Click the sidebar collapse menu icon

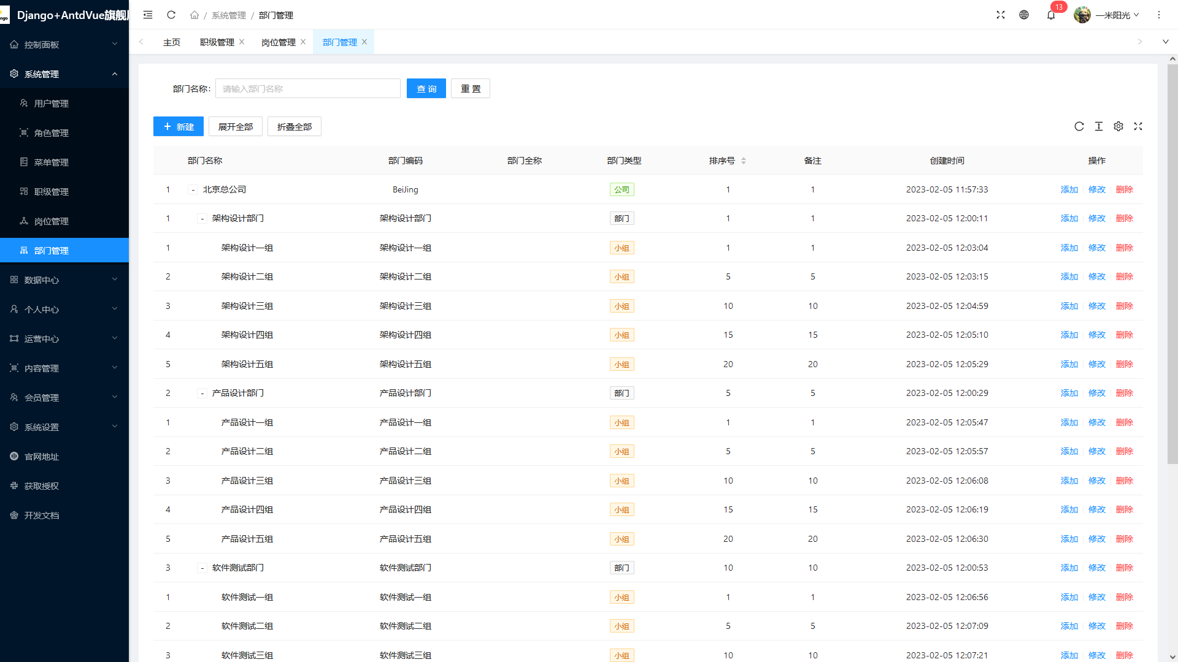click(148, 15)
